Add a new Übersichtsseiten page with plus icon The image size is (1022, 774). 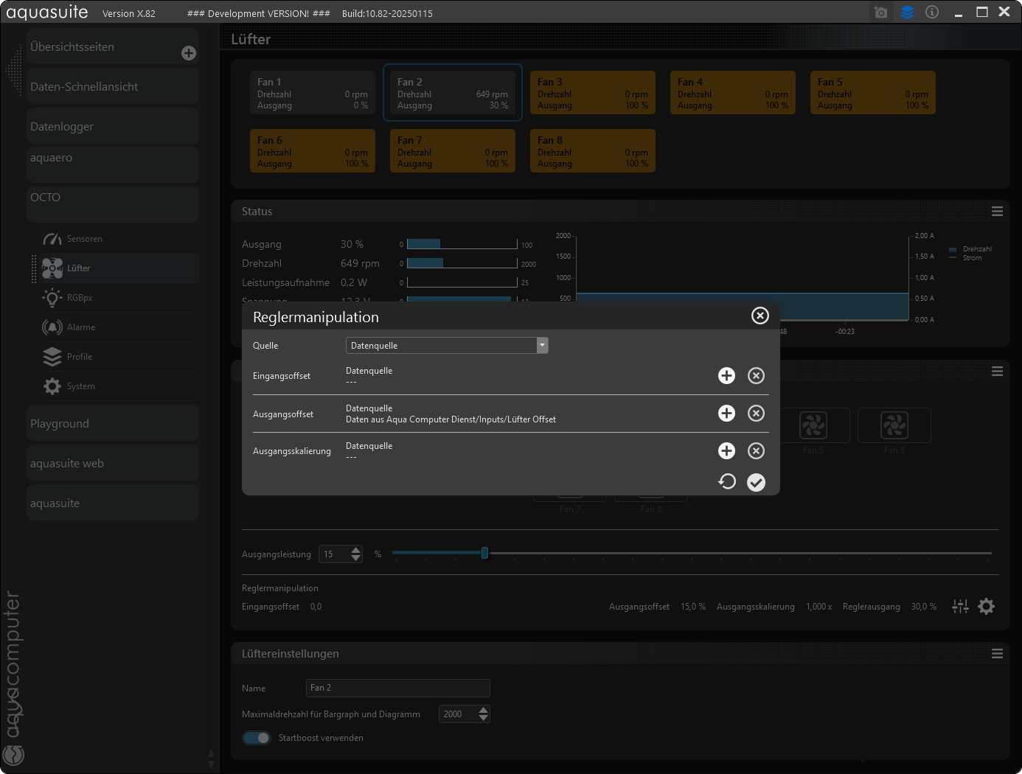pyautogui.click(x=189, y=53)
